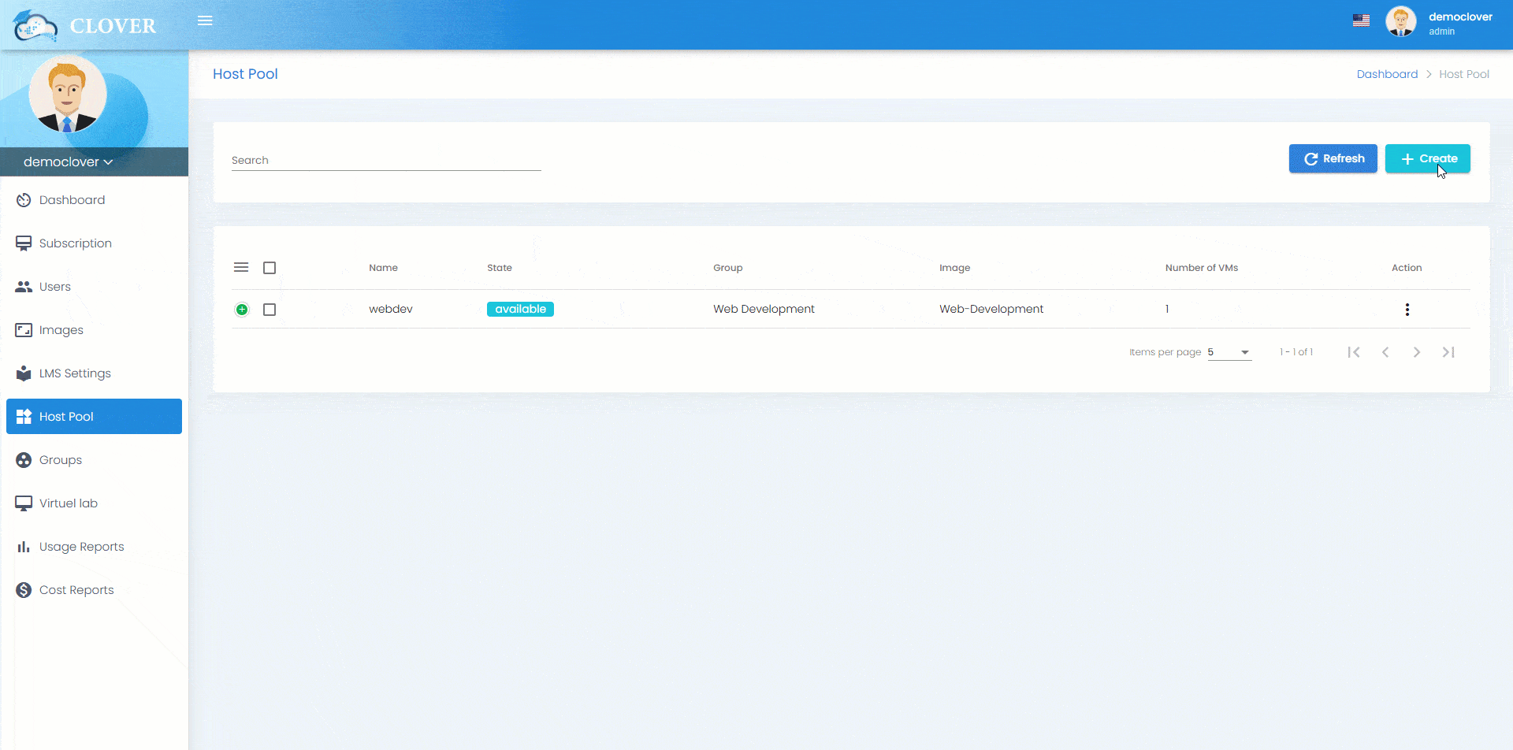Select all rows with header checkbox
This screenshot has height=750, width=1513.
point(270,268)
